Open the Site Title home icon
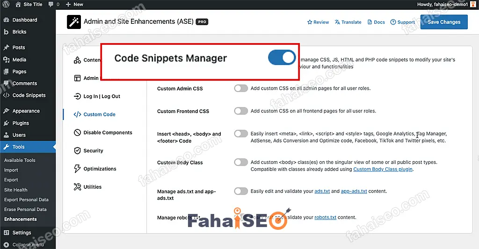The height and width of the screenshot is (249, 479). click(x=18, y=4)
